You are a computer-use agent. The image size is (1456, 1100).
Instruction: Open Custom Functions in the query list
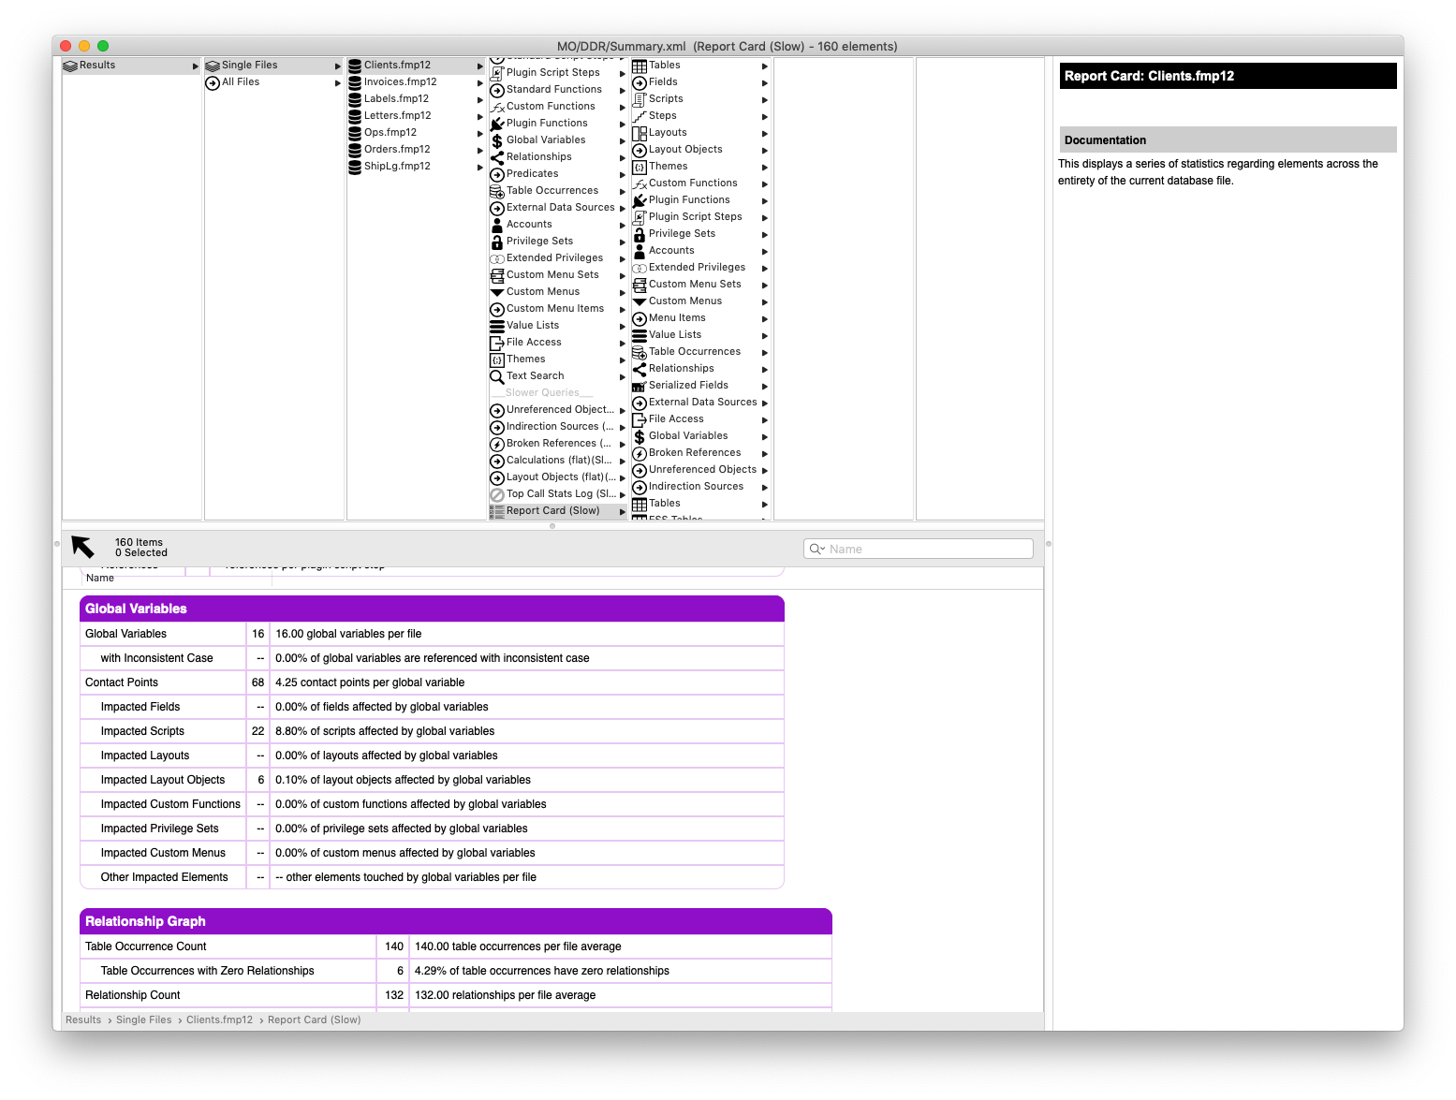point(551,106)
